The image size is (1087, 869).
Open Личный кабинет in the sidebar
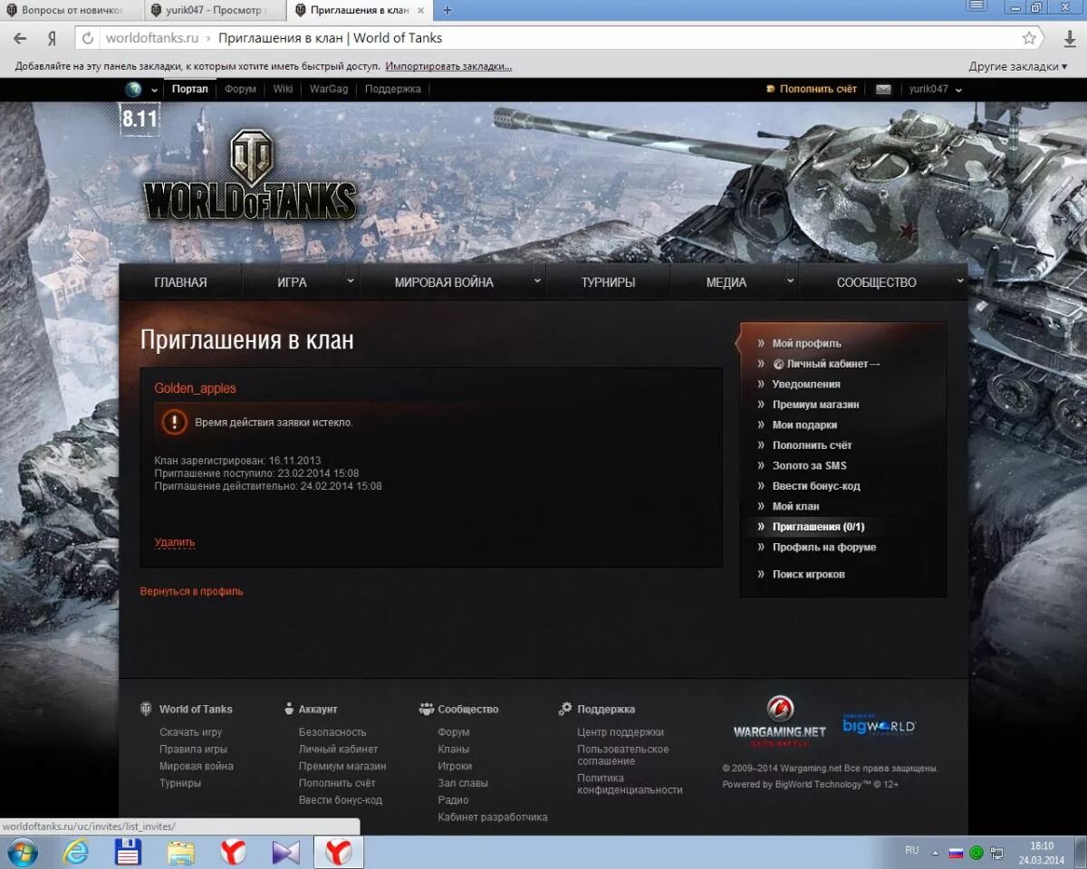(x=826, y=364)
